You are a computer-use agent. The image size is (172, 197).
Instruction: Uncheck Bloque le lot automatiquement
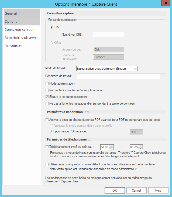point(47,97)
